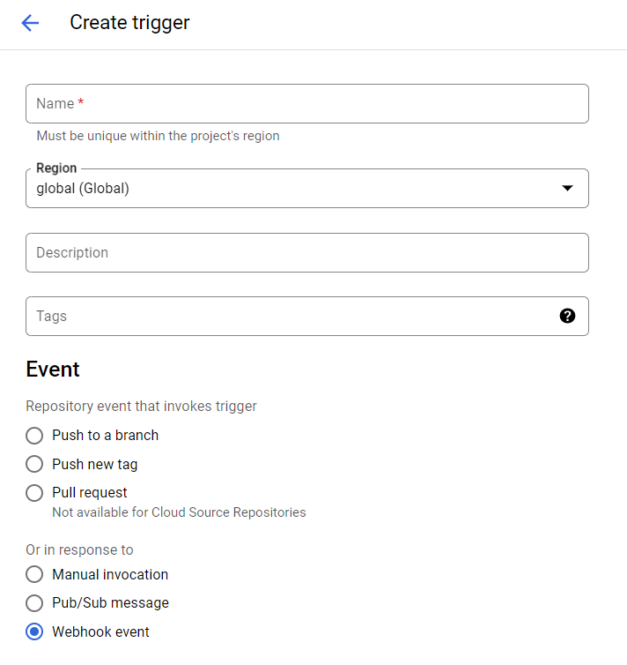Focus the Name input field
This screenshot has width=627, height=665.
pos(306,104)
